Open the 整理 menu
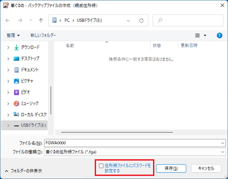Image resolution: width=228 pixels, height=179 pixels. tap(13, 35)
